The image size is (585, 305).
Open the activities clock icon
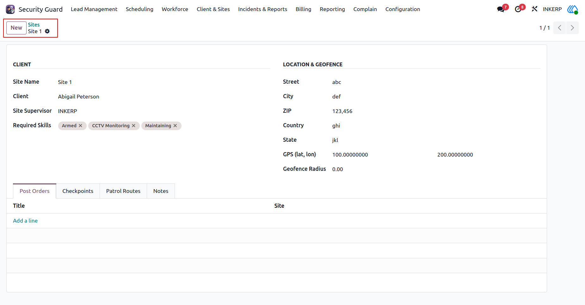coord(518,9)
